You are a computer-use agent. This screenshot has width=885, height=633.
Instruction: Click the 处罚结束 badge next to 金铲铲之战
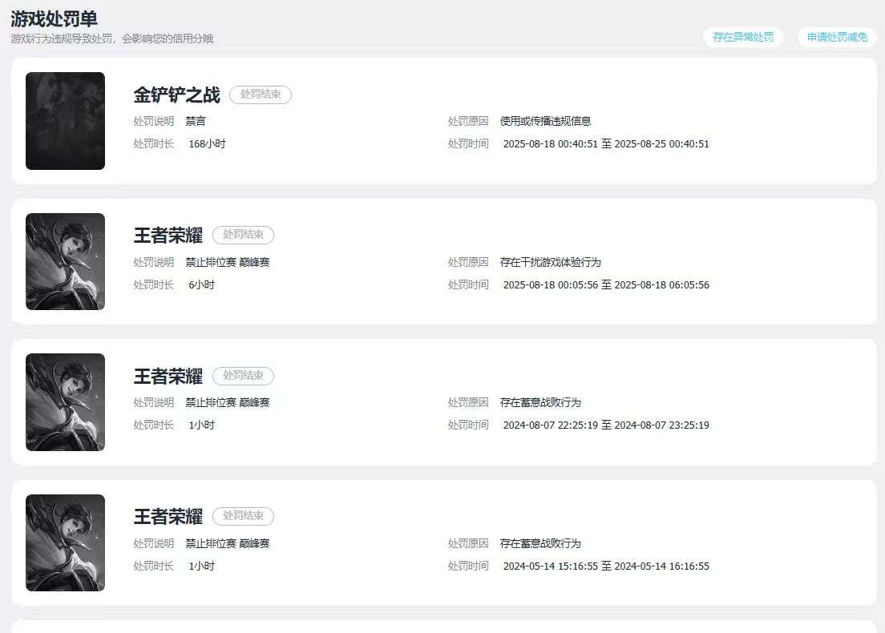point(261,95)
